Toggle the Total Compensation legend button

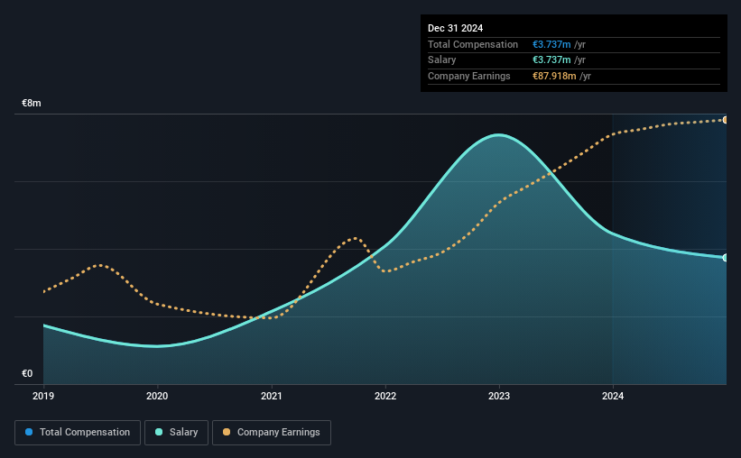[x=78, y=433]
